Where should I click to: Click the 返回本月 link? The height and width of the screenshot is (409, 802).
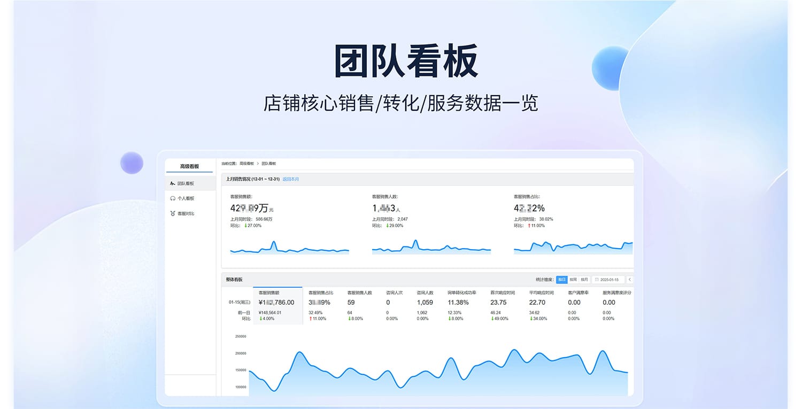click(x=291, y=179)
